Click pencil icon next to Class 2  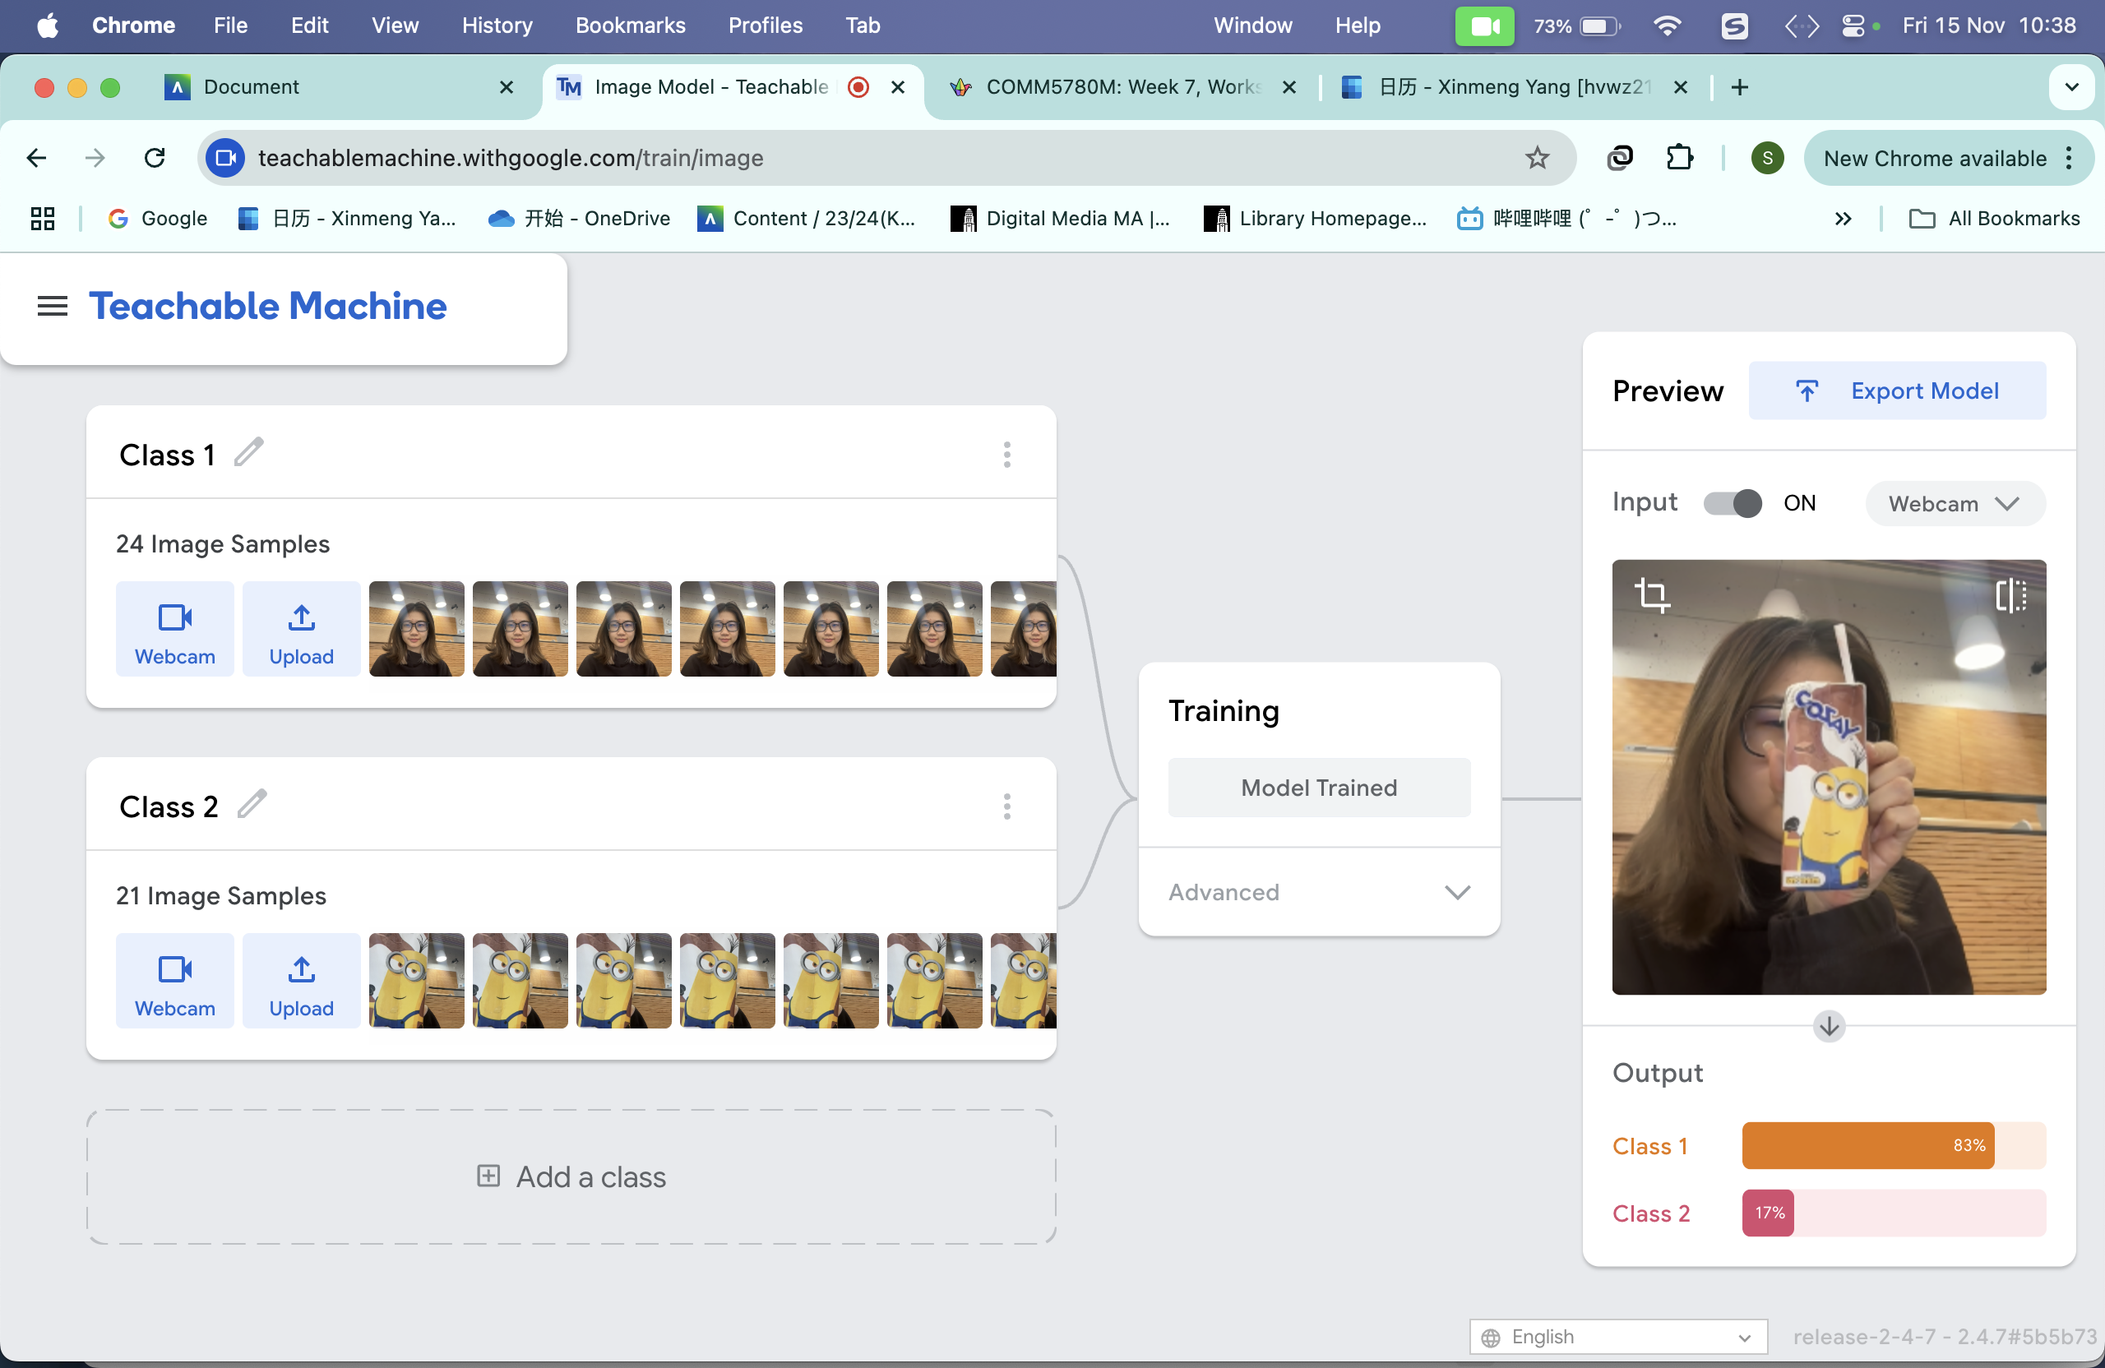point(252,804)
